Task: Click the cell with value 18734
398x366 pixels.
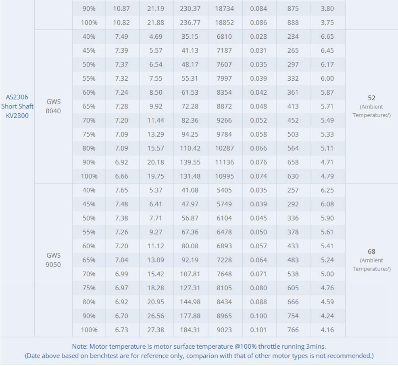Action: tap(224, 8)
